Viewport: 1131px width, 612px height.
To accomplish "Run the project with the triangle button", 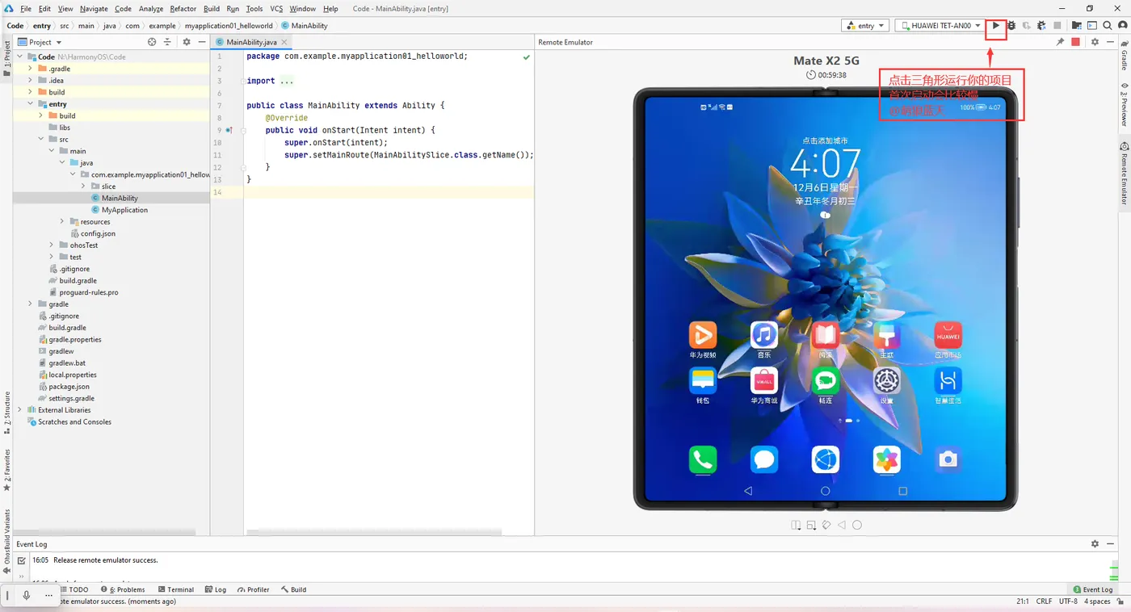I will point(996,26).
